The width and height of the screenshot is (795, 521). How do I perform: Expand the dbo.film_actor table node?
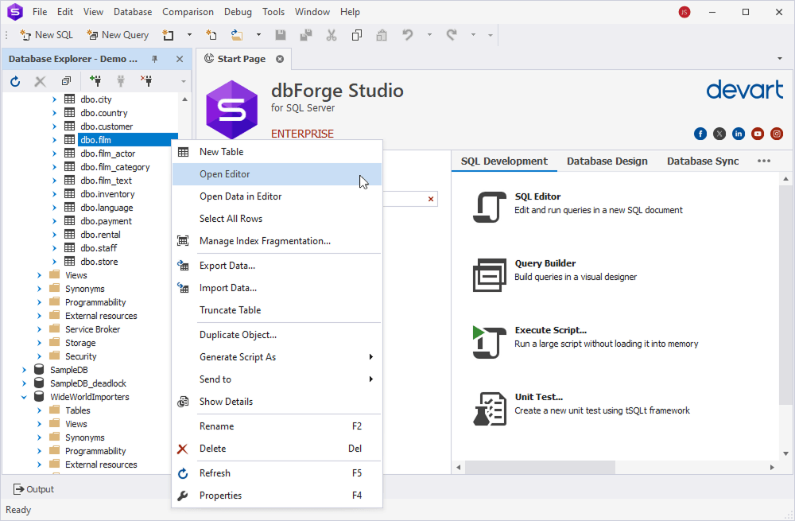pos(54,154)
